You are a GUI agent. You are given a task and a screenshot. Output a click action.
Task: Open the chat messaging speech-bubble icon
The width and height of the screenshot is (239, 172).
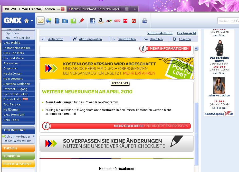(x=49, y=21)
